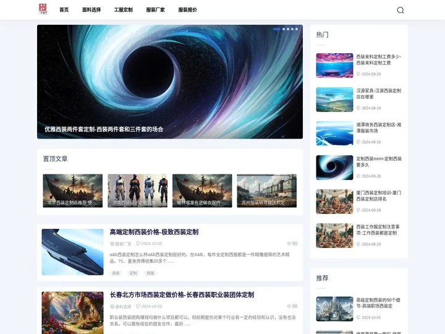Open hot article 湘潭商务西装定制店
This screenshot has width=445, height=334.
click(x=379, y=128)
